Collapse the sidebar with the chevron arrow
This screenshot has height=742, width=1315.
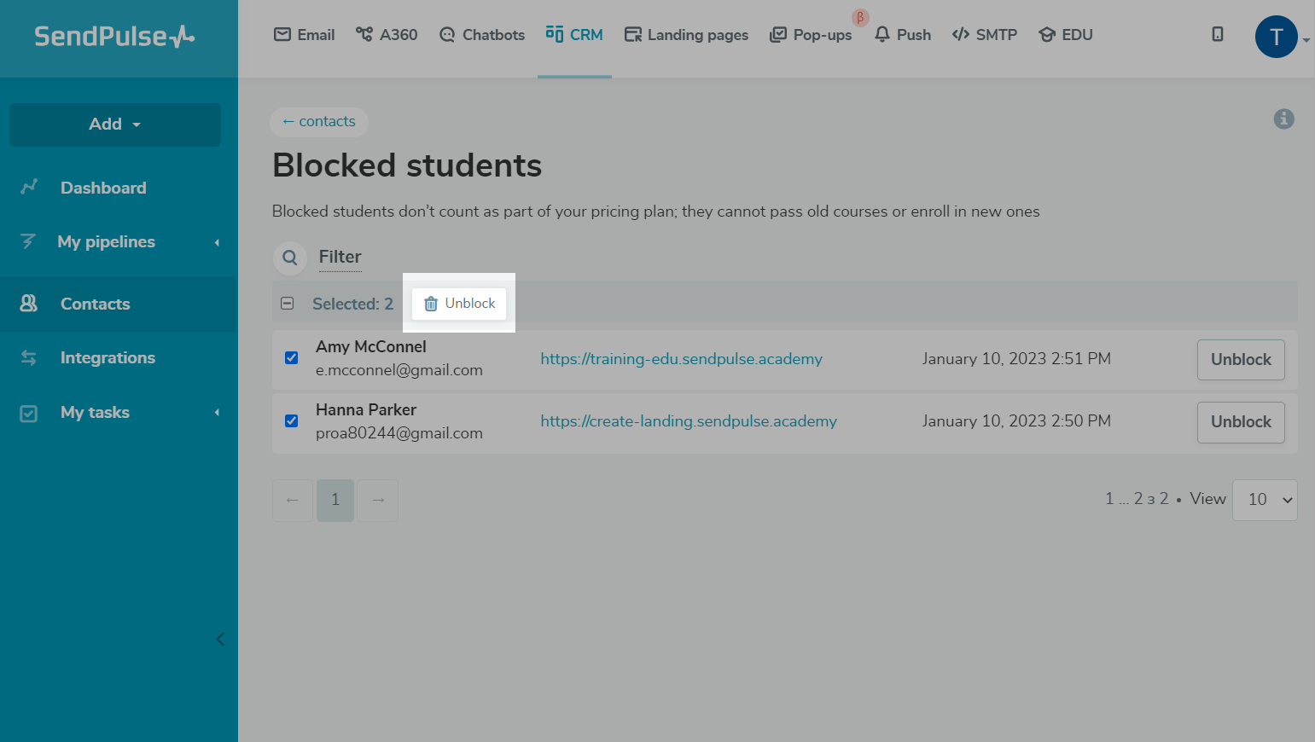tap(220, 639)
